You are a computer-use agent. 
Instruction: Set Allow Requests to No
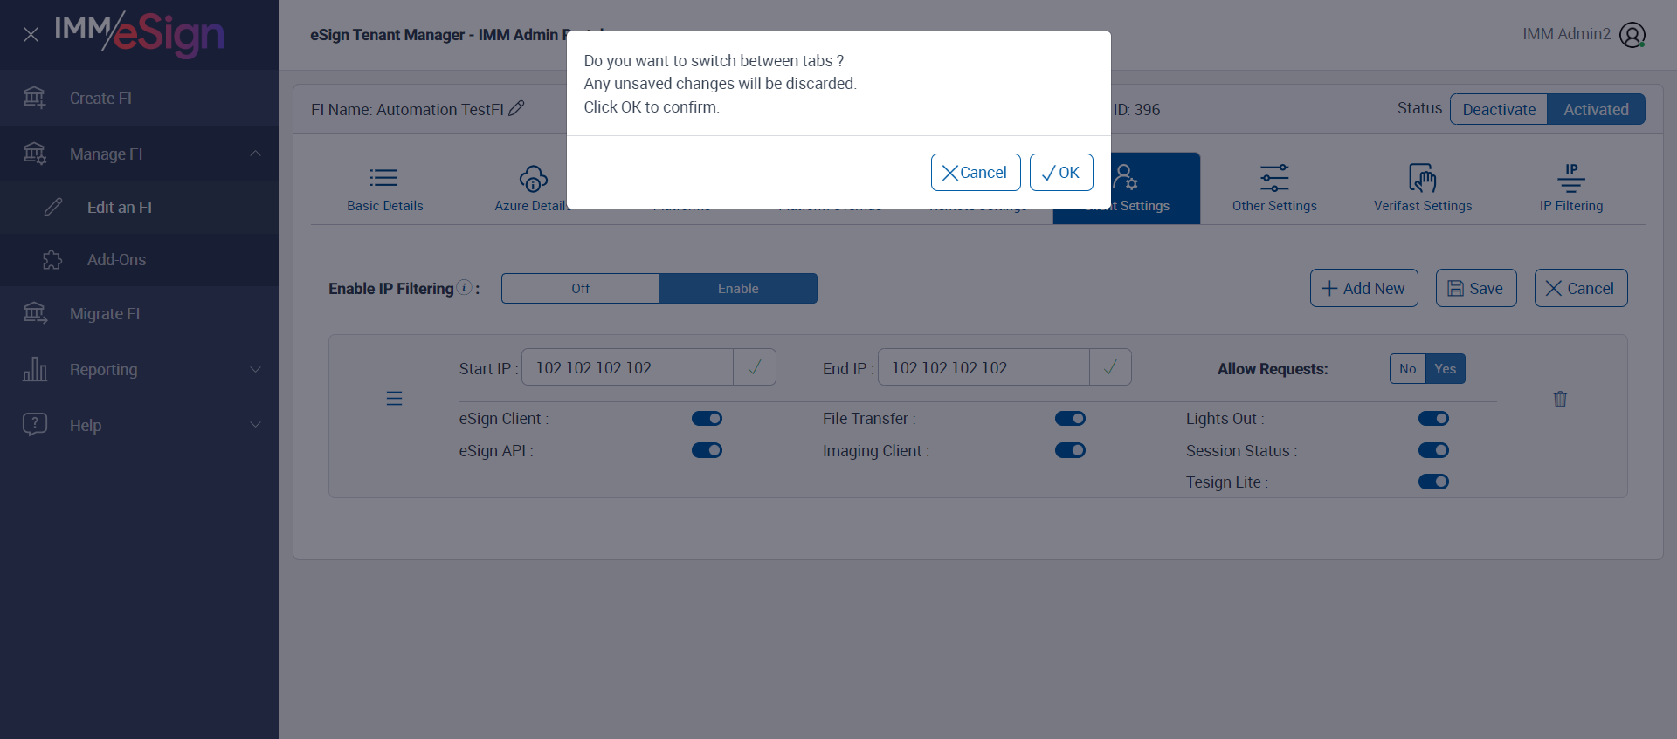[x=1407, y=369]
